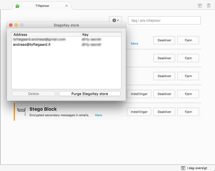
Task: Open the calendar tab icon in the toolbar
Action: (200, 6)
